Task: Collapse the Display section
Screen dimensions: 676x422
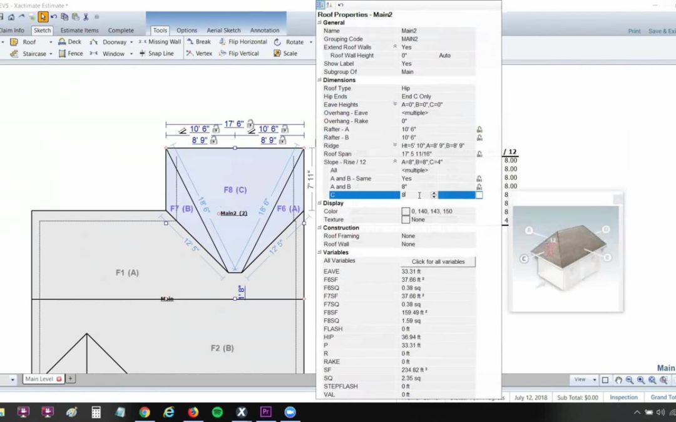Action: [x=319, y=203]
